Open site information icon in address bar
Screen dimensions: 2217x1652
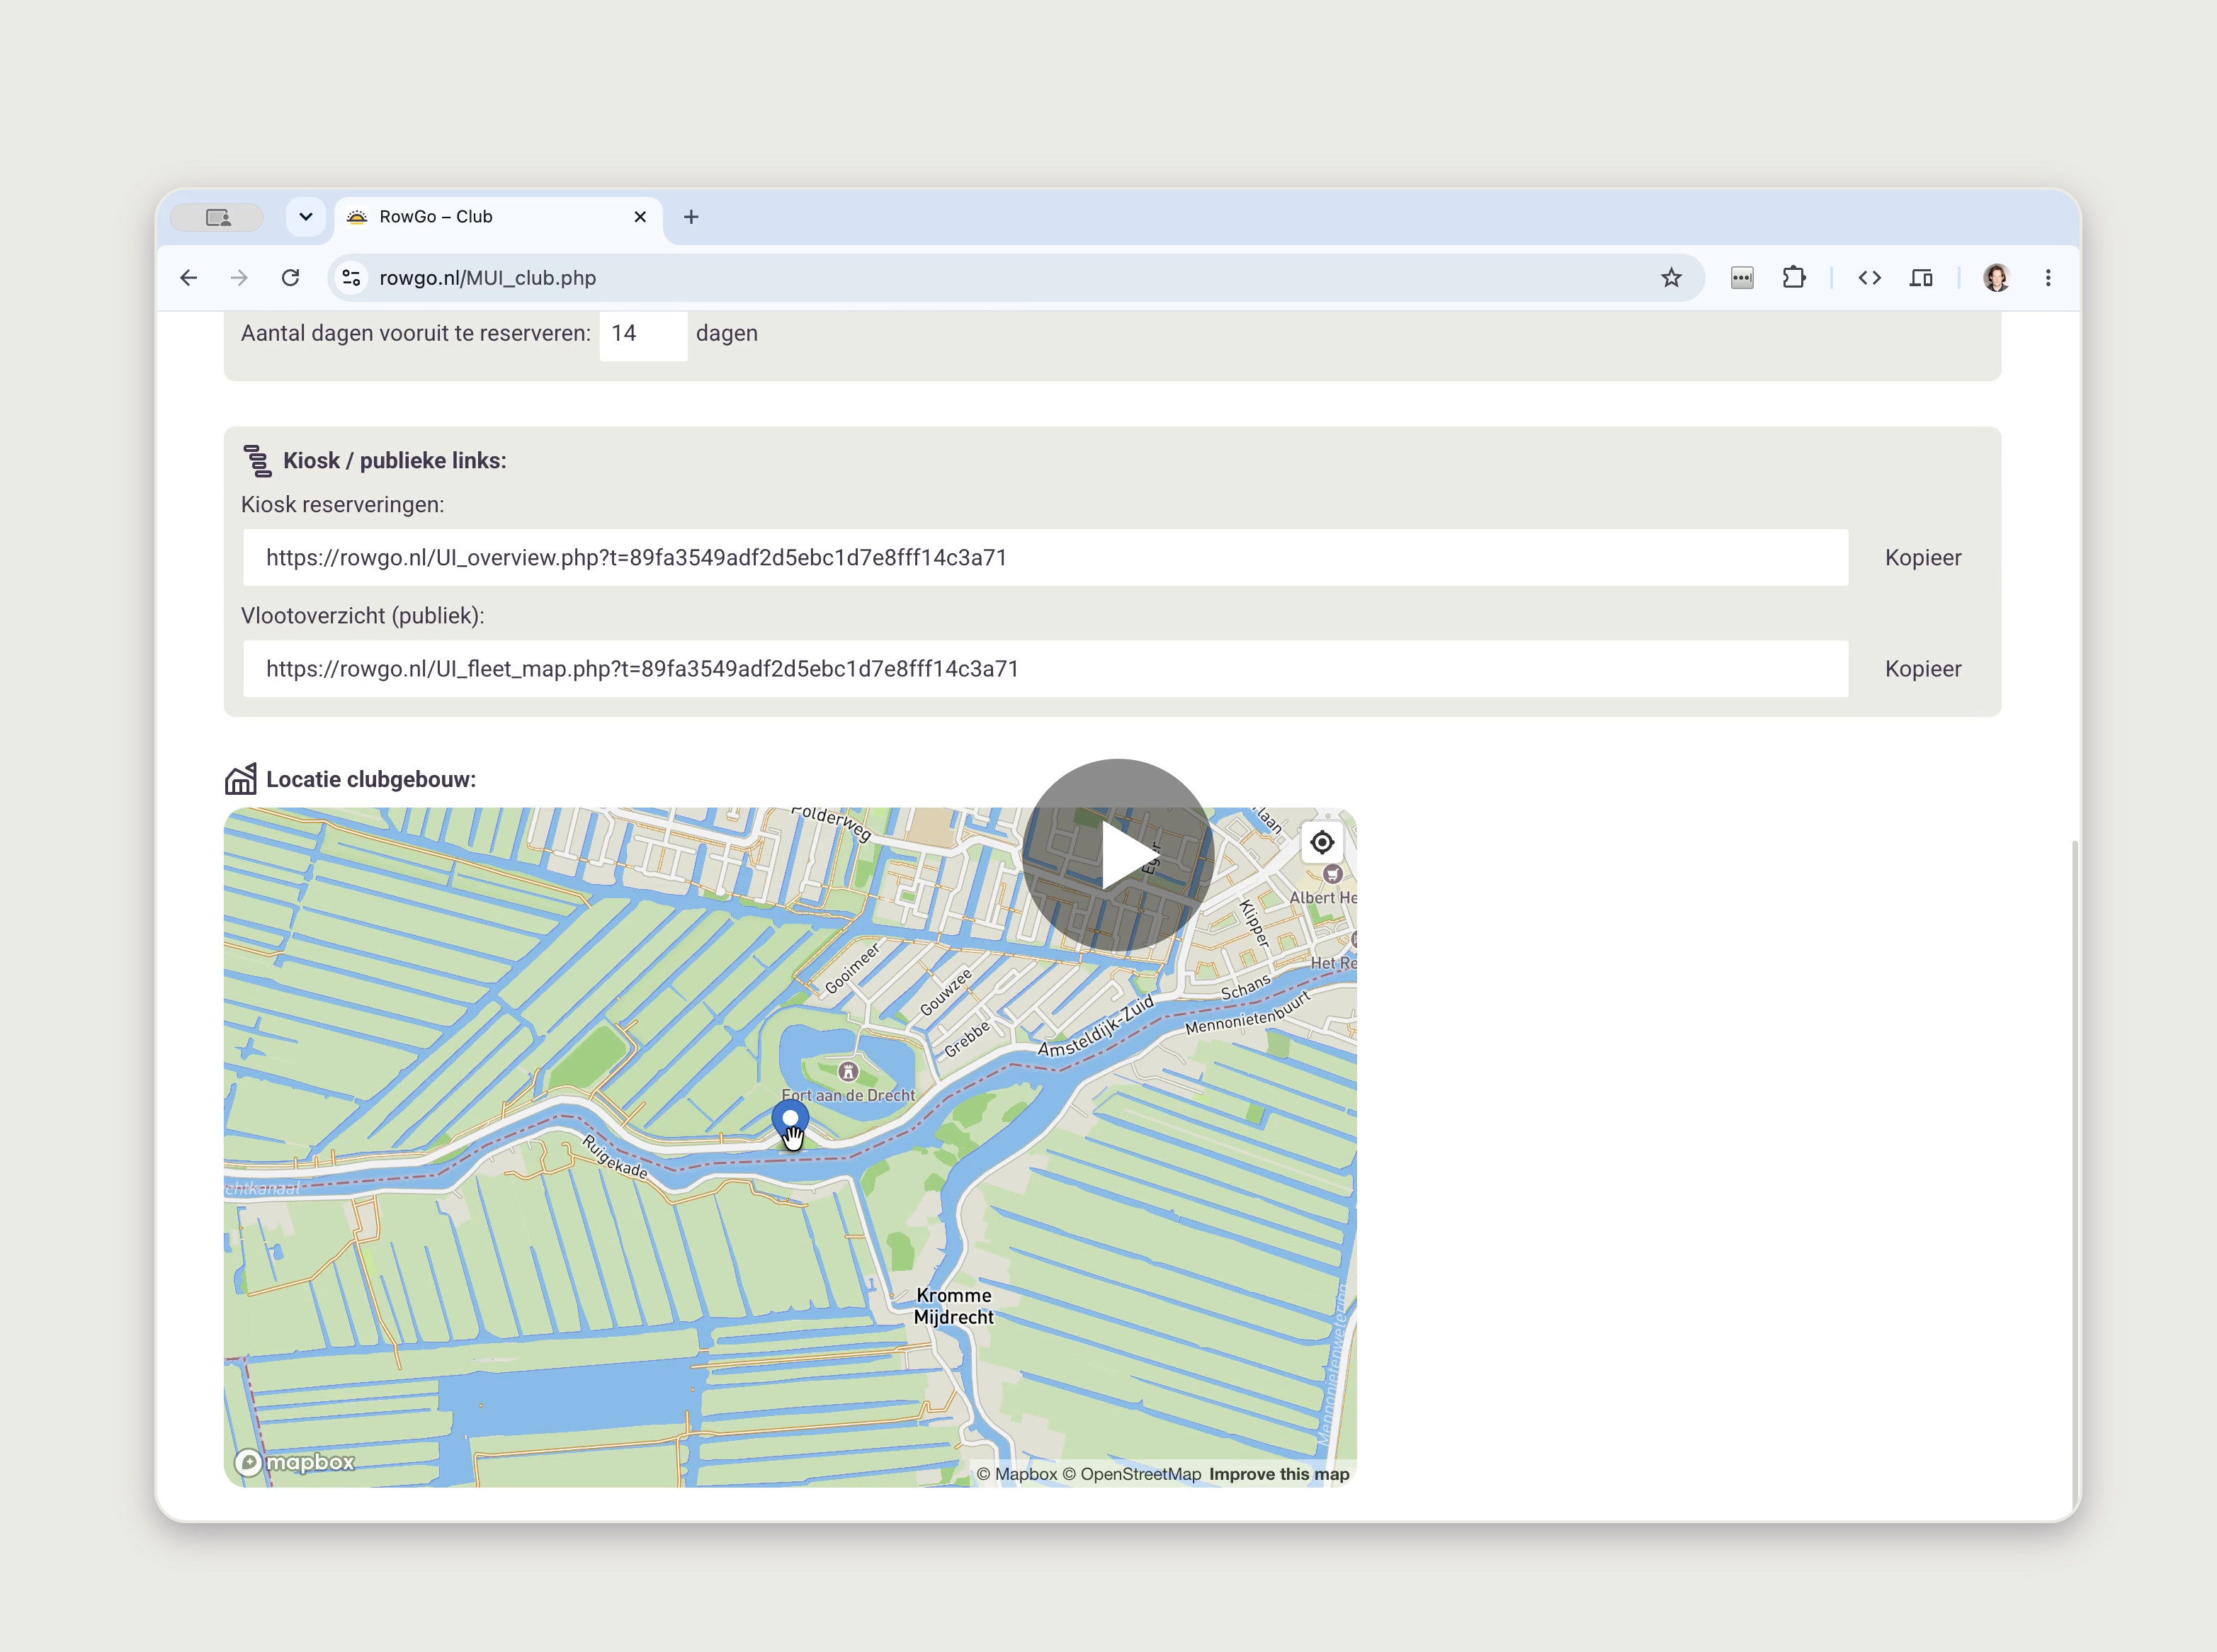click(x=351, y=278)
